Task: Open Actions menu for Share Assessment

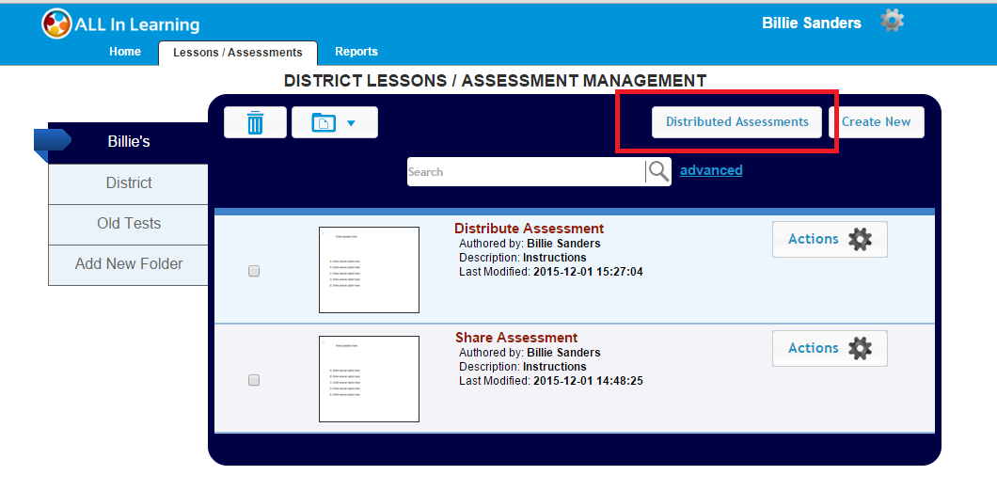Action: pyautogui.click(x=813, y=349)
